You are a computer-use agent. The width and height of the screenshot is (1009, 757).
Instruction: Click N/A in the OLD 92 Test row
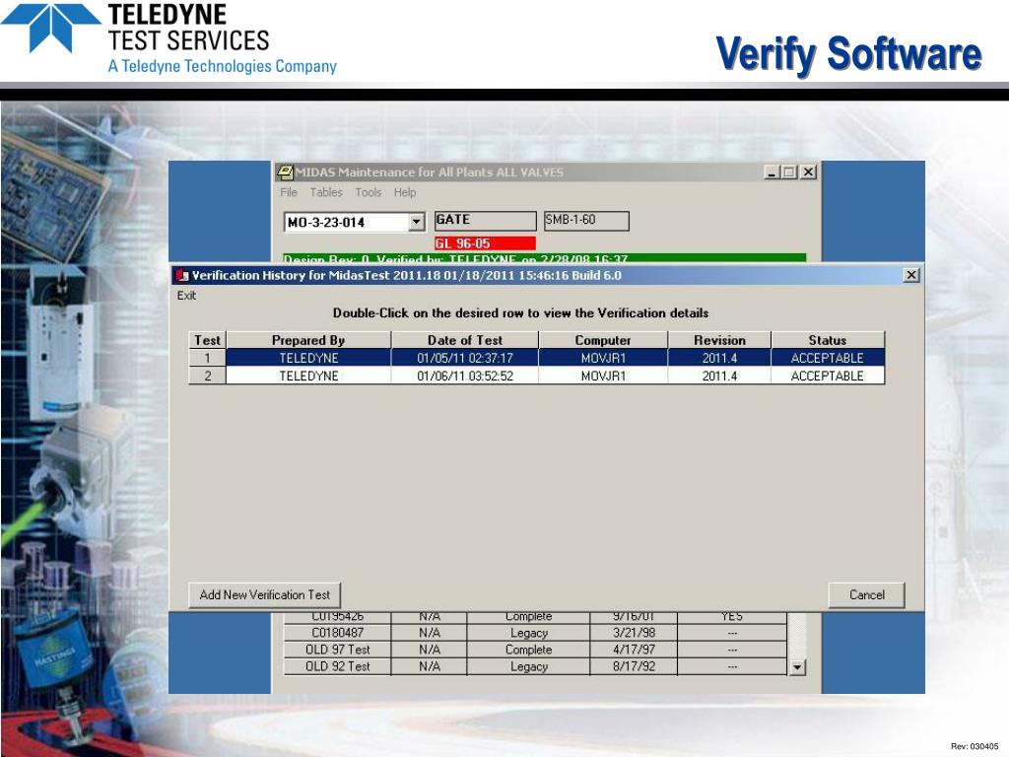pos(430,666)
